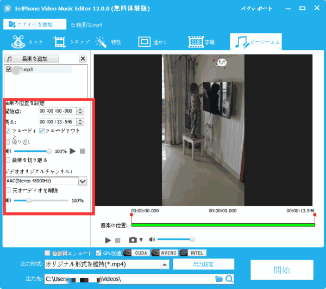Open output location with magnifier icon
This screenshot has width=326, height=289.
click(229, 279)
